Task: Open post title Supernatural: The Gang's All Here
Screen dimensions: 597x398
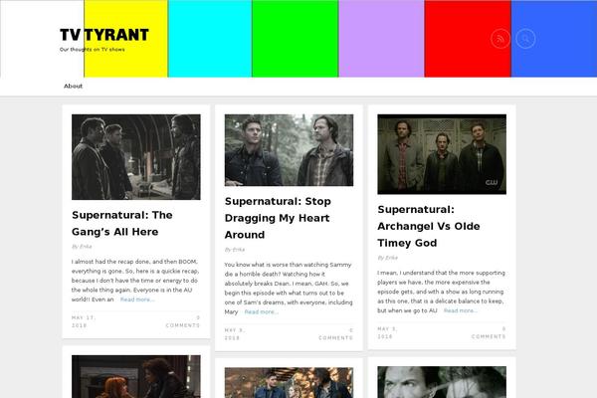Action: [x=122, y=223]
